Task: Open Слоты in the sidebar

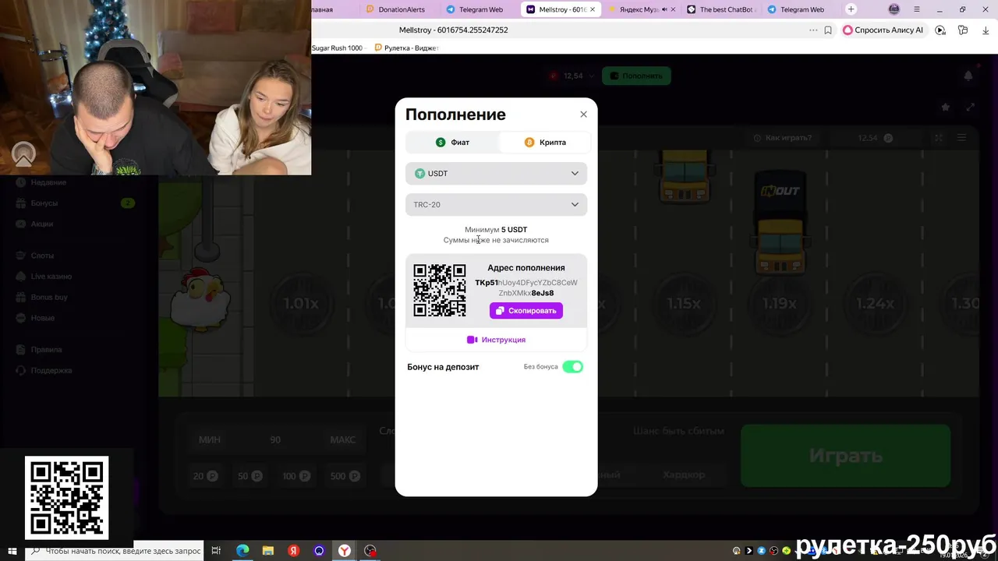Action: click(x=42, y=256)
